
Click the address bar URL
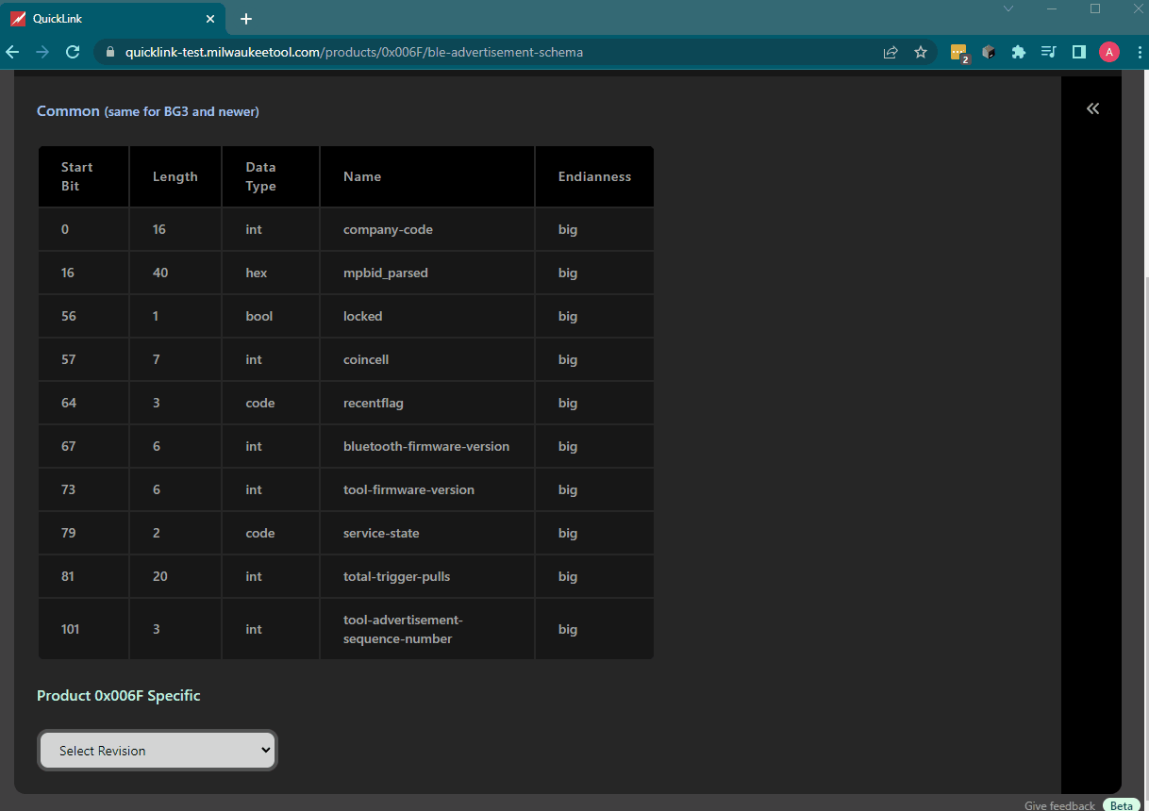tap(354, 53)
